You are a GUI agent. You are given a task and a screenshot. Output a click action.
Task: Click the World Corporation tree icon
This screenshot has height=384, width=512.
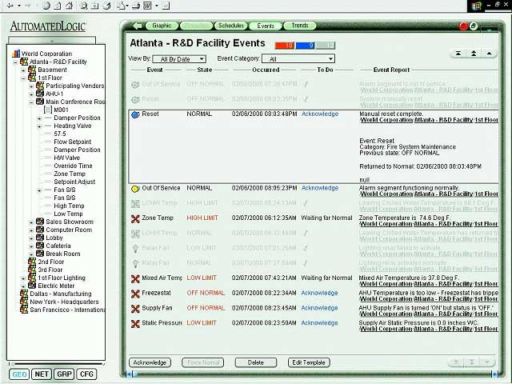tap(16, 54)
